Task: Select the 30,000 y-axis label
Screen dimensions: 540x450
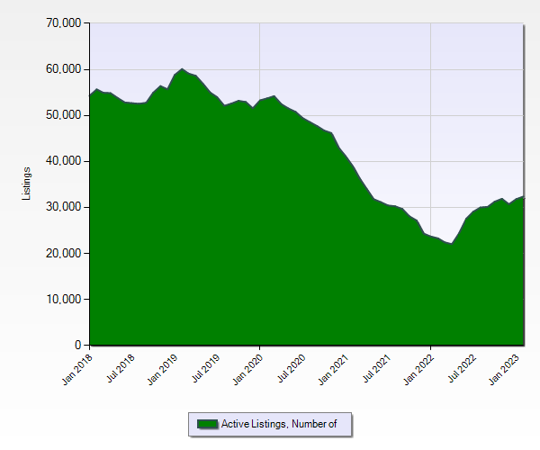Action: pyautogui.click(x=62, y=207)
